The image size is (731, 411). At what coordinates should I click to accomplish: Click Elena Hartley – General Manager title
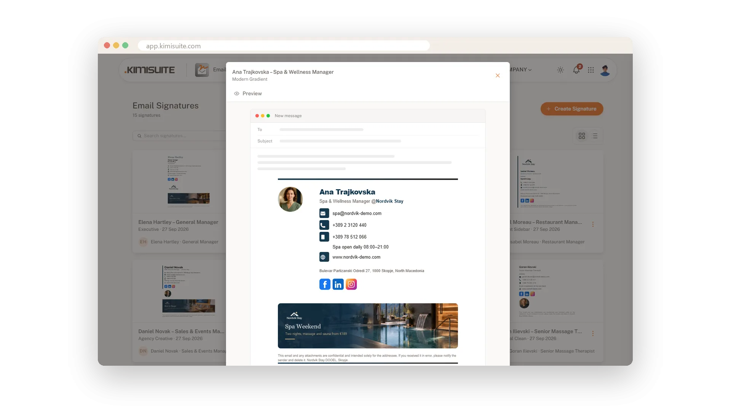click(x=178, y=222)
